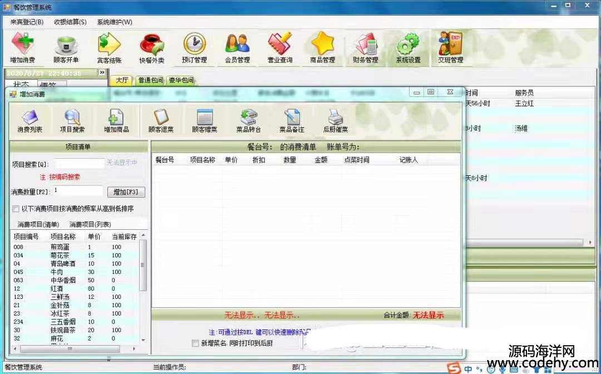Screen dimensions: 601x374
Task: Switch to the 大厅 tab
Action: coord(121,80)
